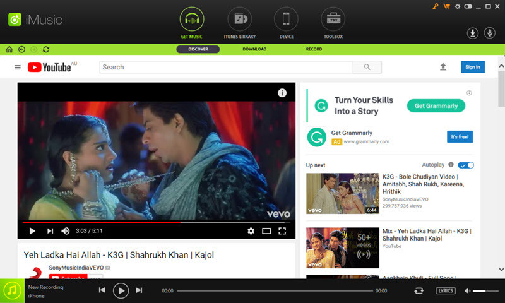Open Mix - Yeh Ladka Hai Allah title link
This screenshot has width=505, height=303.
(427, 235)
